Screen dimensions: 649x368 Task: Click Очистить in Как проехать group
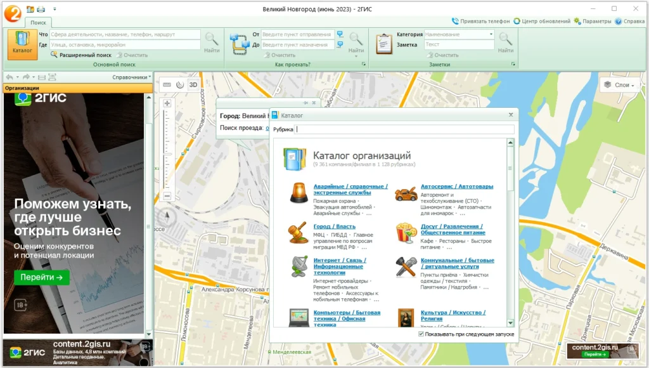click(280, 55)
